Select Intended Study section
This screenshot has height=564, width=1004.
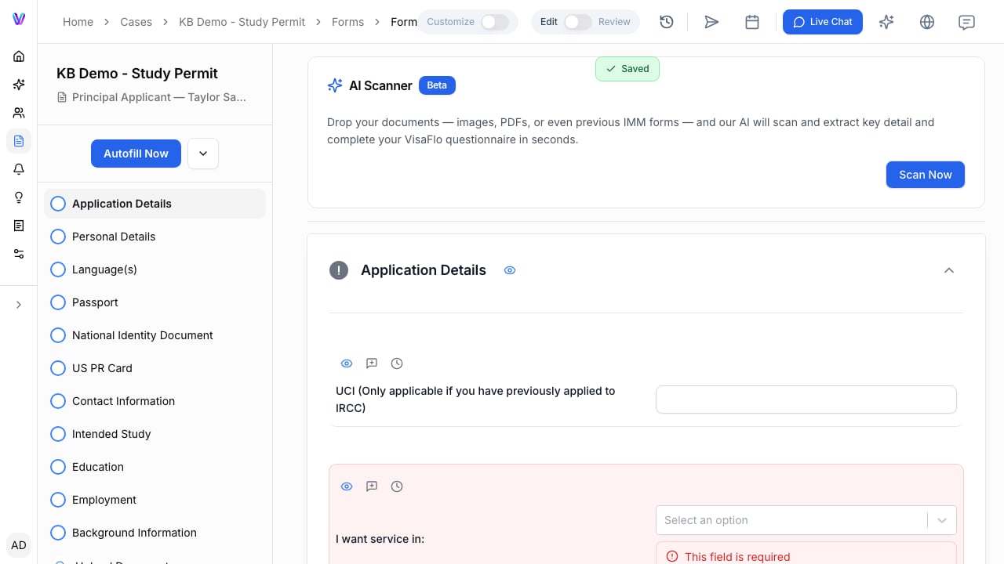[x=155, y=434]
